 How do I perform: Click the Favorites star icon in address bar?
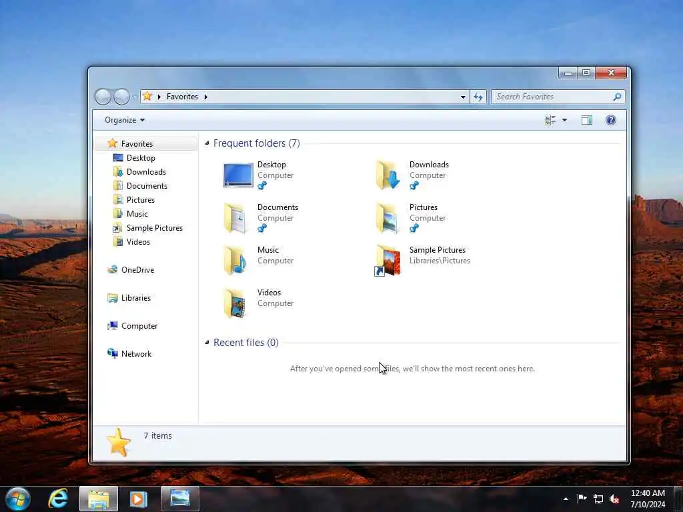click(x=147, y=96)
